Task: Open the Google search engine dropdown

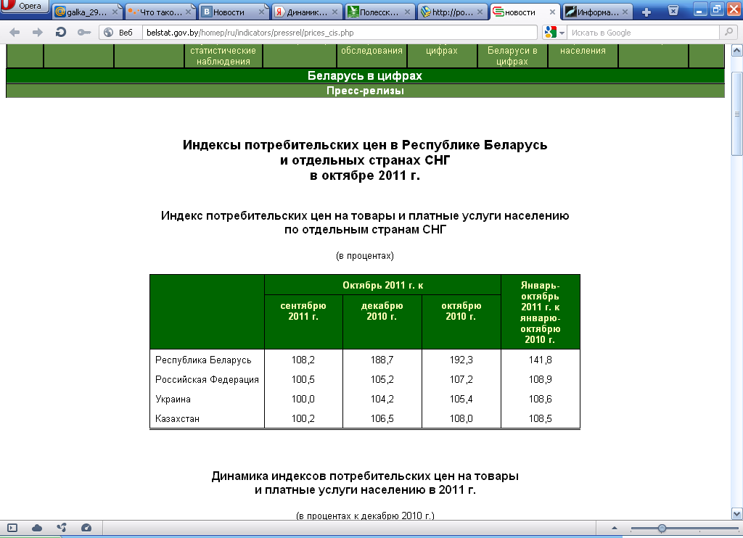Action: (555, 32)
